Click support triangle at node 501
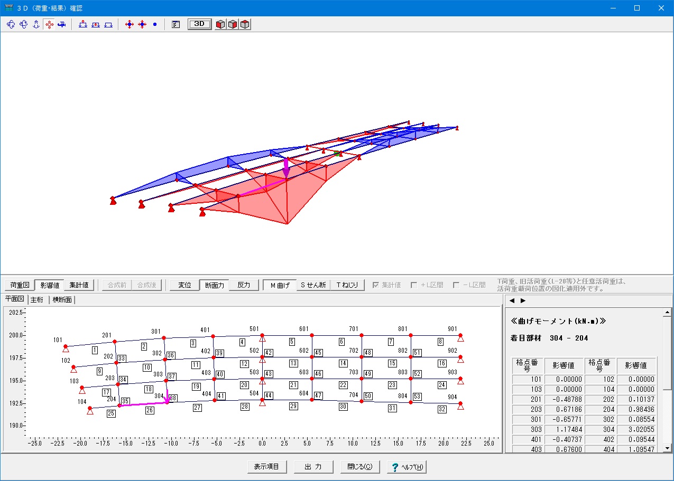The width and height of the screenshot is (674, 481). coord(262,338)
